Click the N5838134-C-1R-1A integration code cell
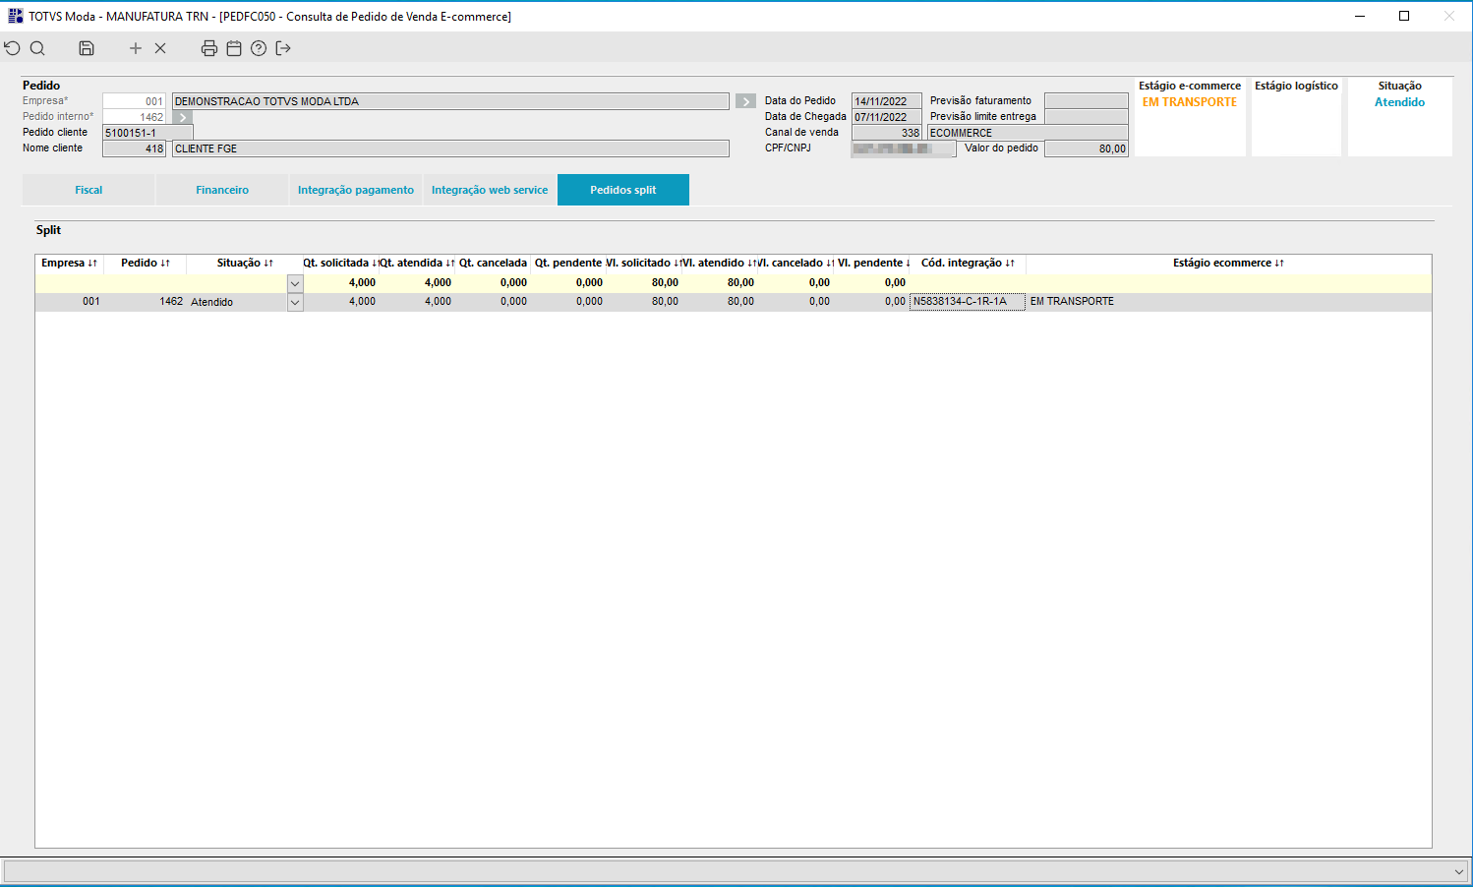Viewport: 1473px width, 887px height. pyautogui.click(x=968, y=302)
